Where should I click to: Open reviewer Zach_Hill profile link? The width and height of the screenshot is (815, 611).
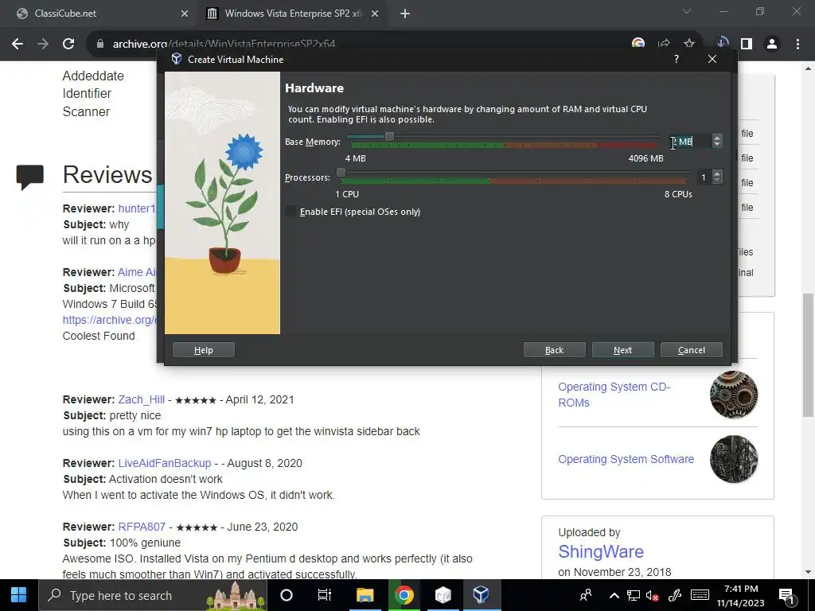point(142,399)
